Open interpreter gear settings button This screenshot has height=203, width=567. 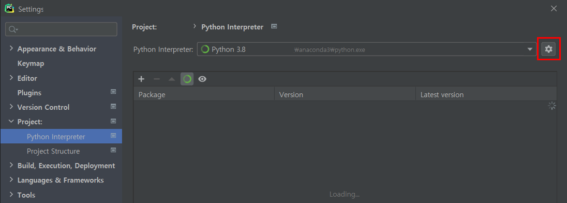pyautogui.click(x=548, y=49)
